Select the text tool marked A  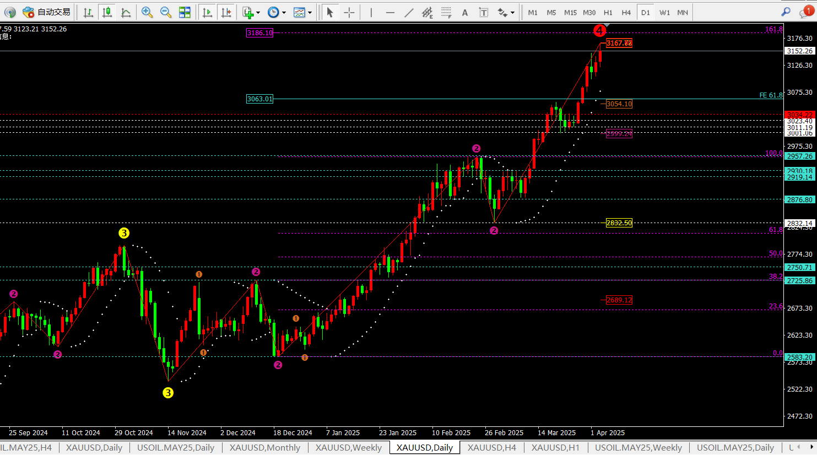[x=465, y=12]
